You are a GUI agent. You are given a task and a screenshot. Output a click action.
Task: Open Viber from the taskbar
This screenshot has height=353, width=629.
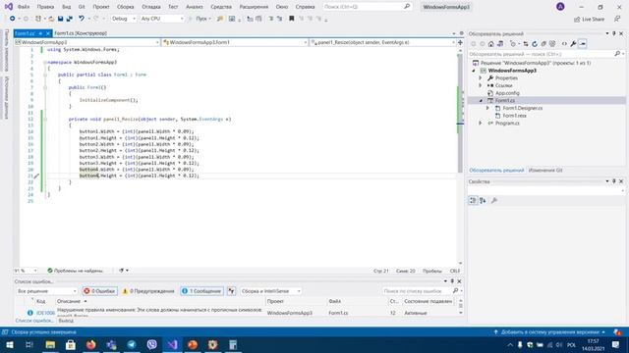click(x=152, y=344)
